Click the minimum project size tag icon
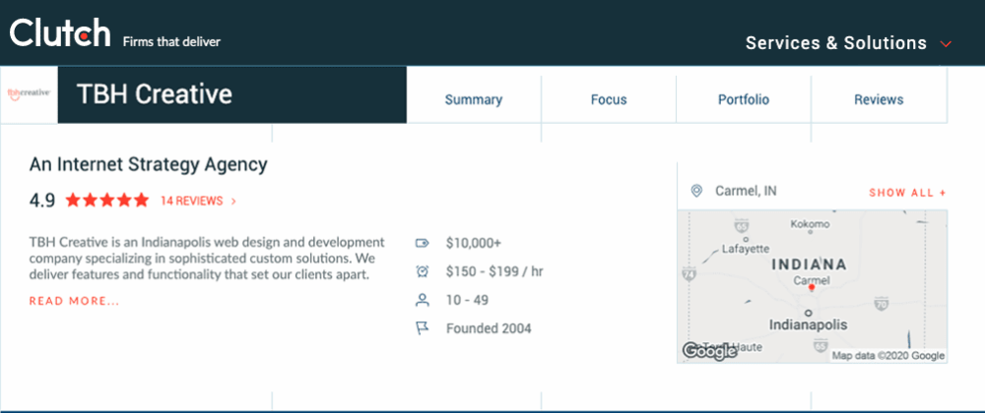 423,242
